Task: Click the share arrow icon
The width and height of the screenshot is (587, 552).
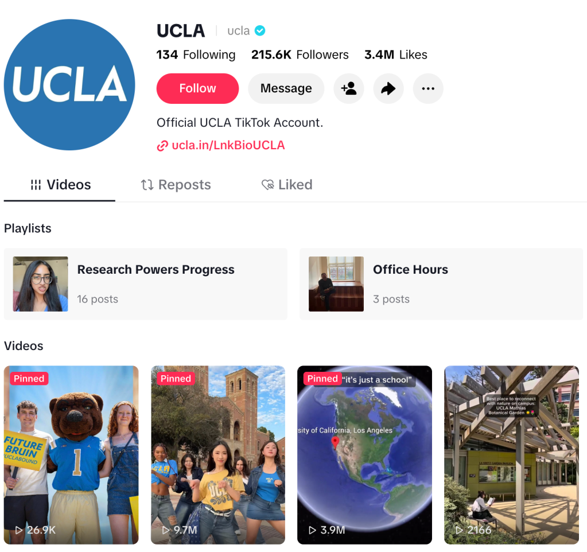Action: click(388, 89)
